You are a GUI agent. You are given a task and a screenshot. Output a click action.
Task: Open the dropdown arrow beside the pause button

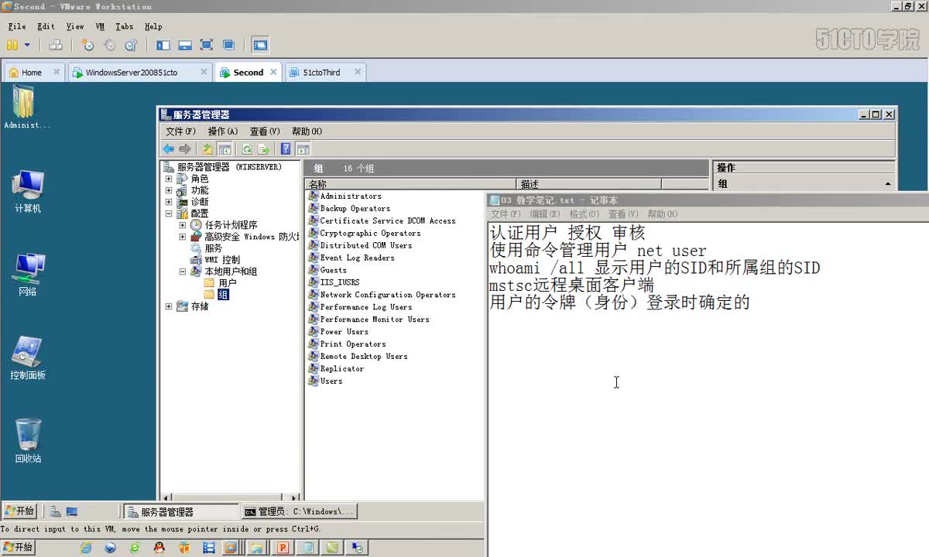[x=27, y=46]
